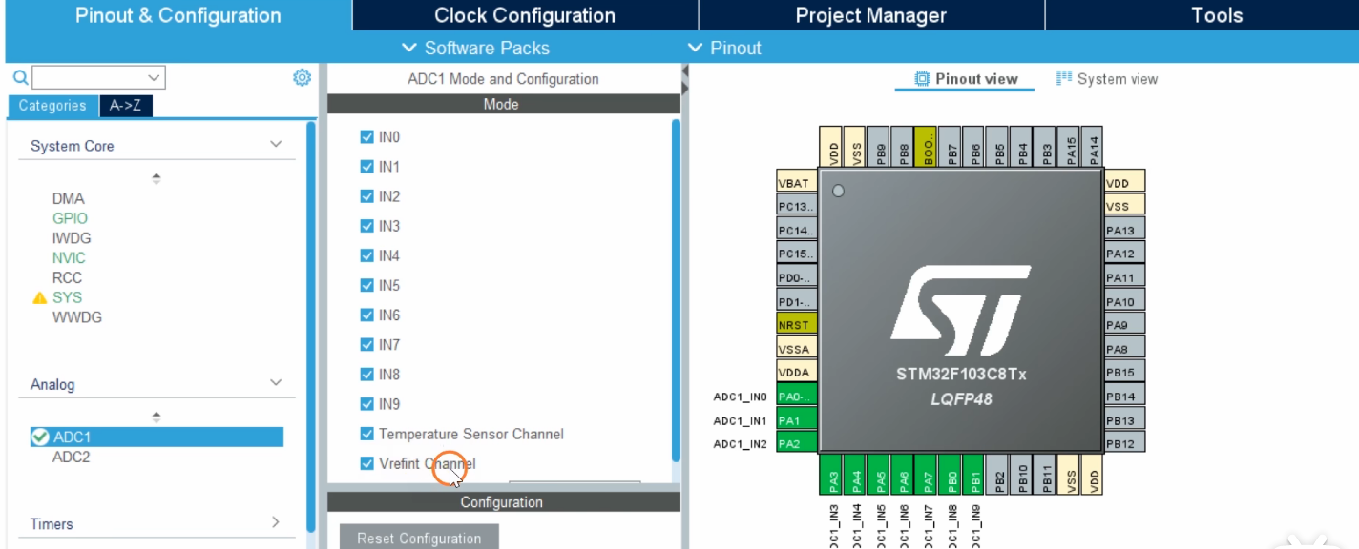Click the search magnifier icon
The width and height of the screenshot is (1359, 549).
click(20, 77)
